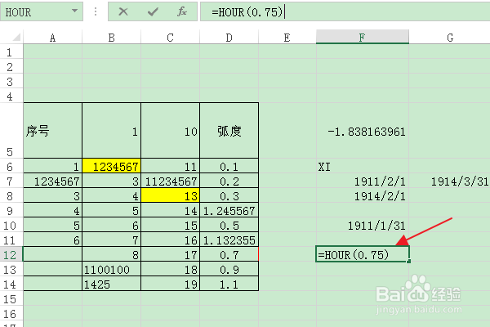
Task: Select yellow cell with 13
Action: (170, 195)
